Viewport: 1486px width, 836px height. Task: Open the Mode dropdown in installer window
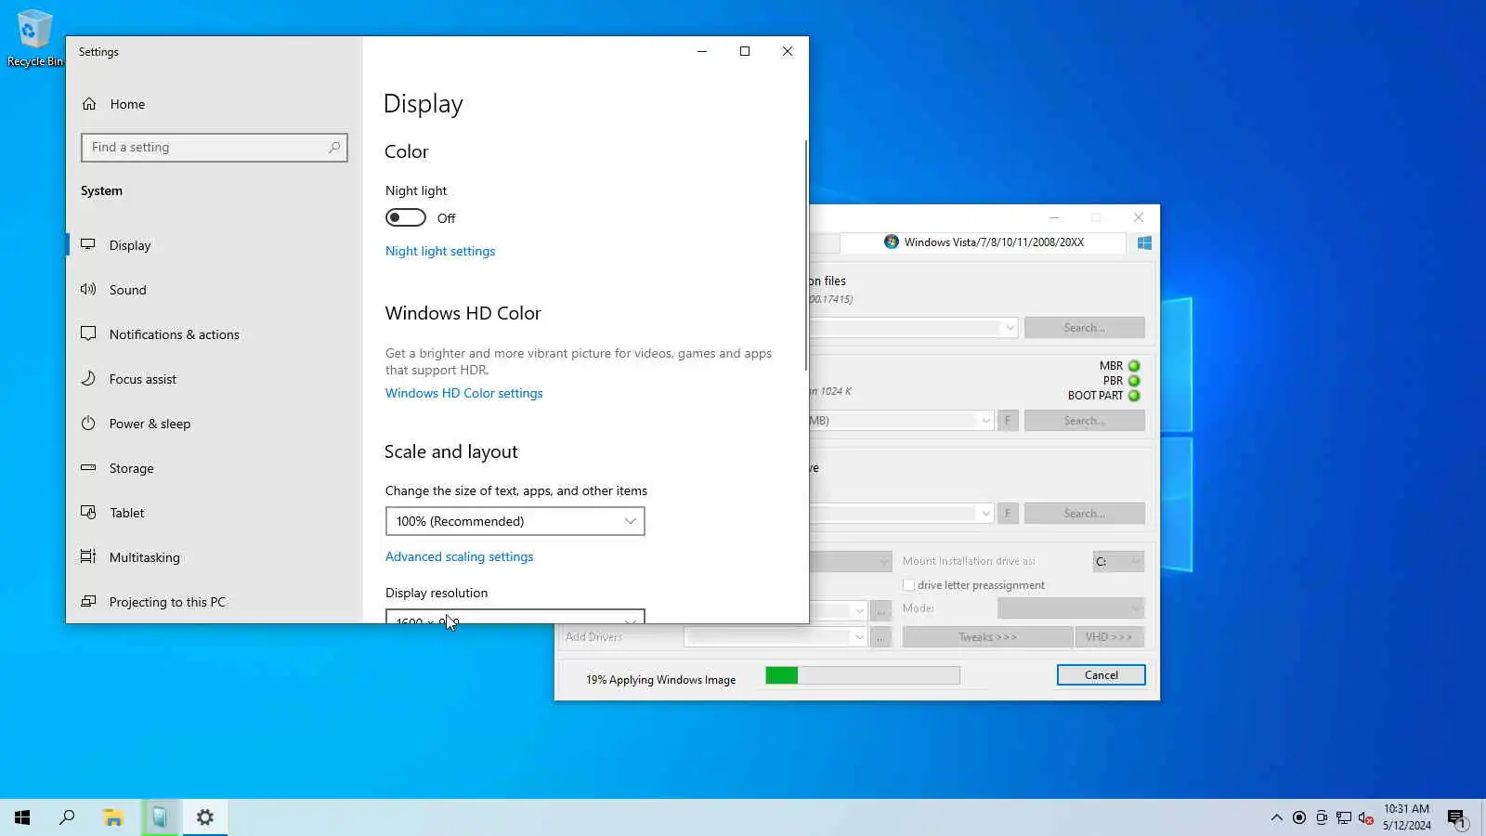(x=1070, y=608)
